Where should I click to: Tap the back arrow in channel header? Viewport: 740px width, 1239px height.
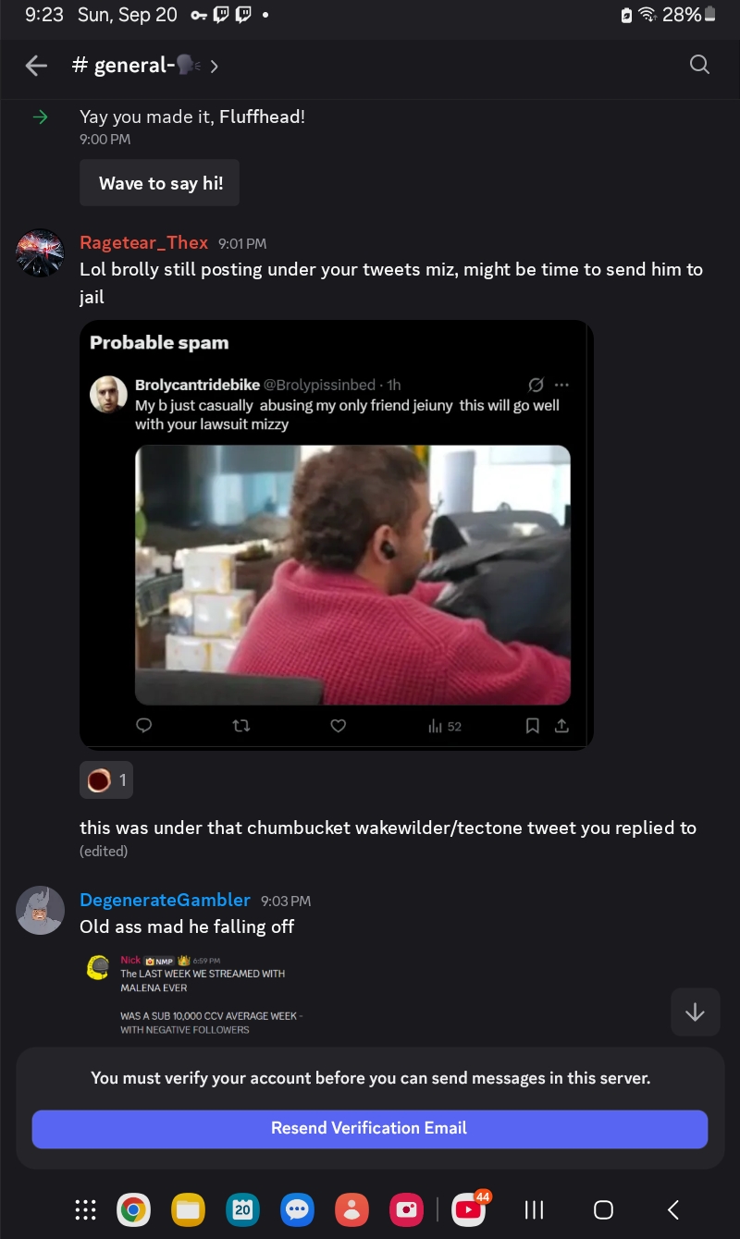pos(36,65)
